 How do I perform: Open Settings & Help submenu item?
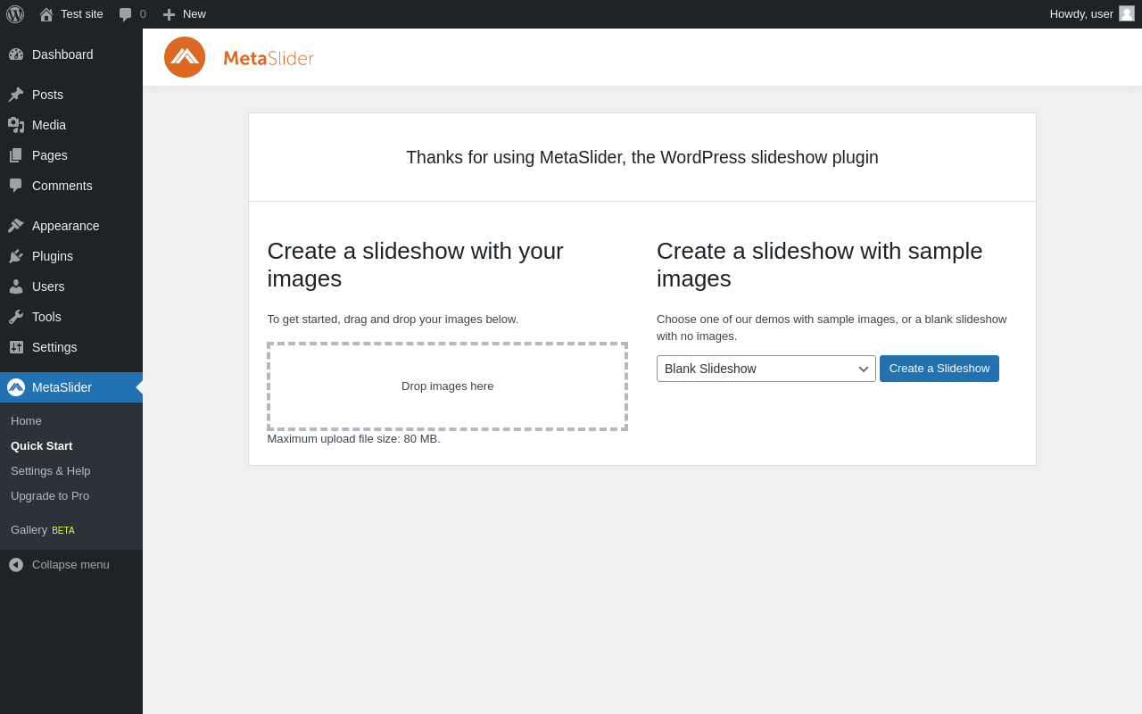pyautogui.click(x=51, y=470)
